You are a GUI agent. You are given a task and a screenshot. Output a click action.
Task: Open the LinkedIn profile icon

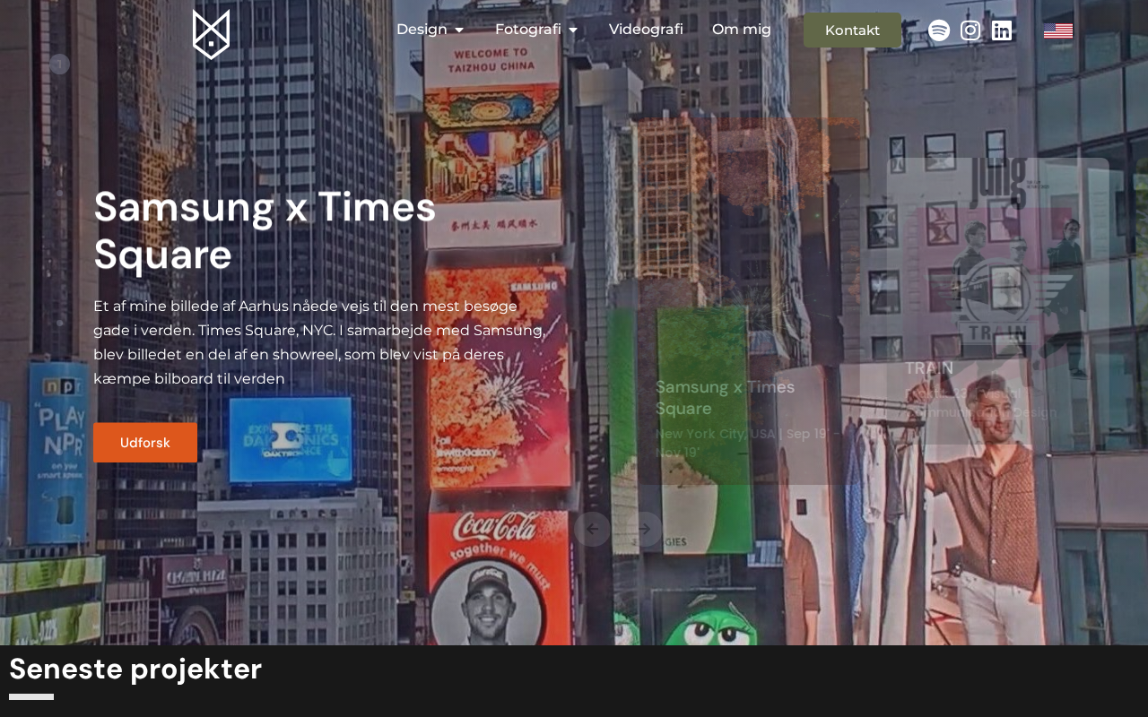tap(1002, 30)
